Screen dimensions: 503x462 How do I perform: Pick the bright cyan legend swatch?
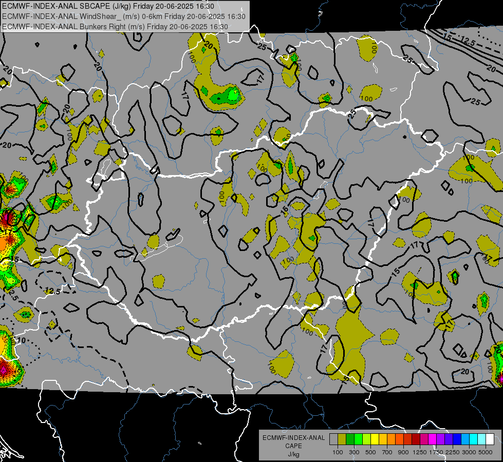(474, 439)
